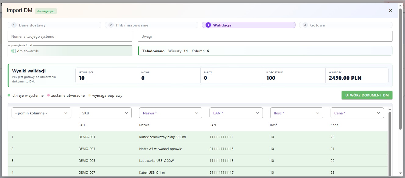405x178 pixels.
Task: Click EAN value 1111111111111
Action: point(221,137)
